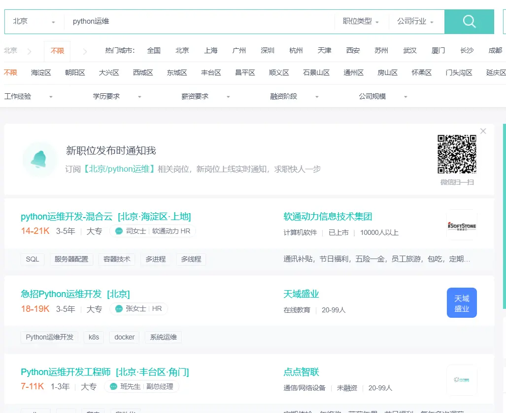Chat with 班先生 via chat bubble icon
The image size is (506, 413).
[x=113, y=386]
